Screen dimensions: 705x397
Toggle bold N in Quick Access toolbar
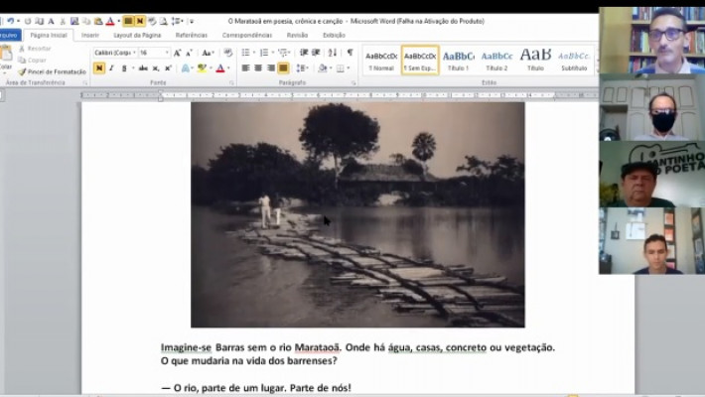140,21
